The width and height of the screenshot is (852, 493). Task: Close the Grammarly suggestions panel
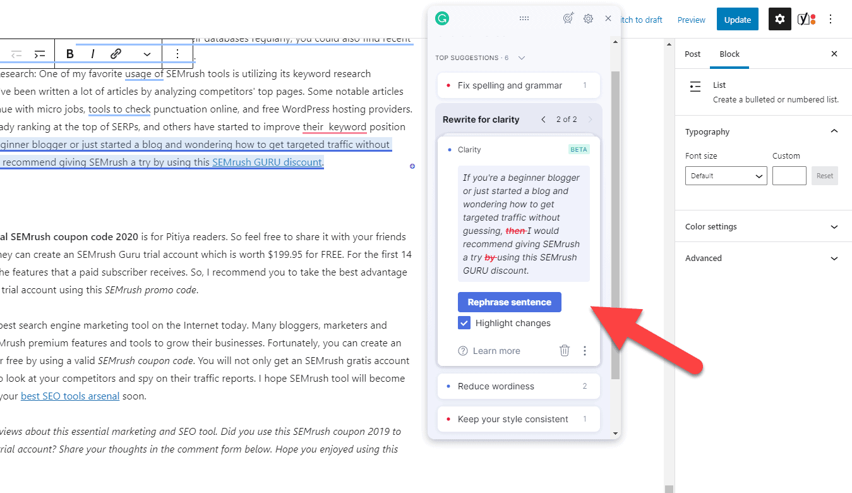(x=608, y=18)
